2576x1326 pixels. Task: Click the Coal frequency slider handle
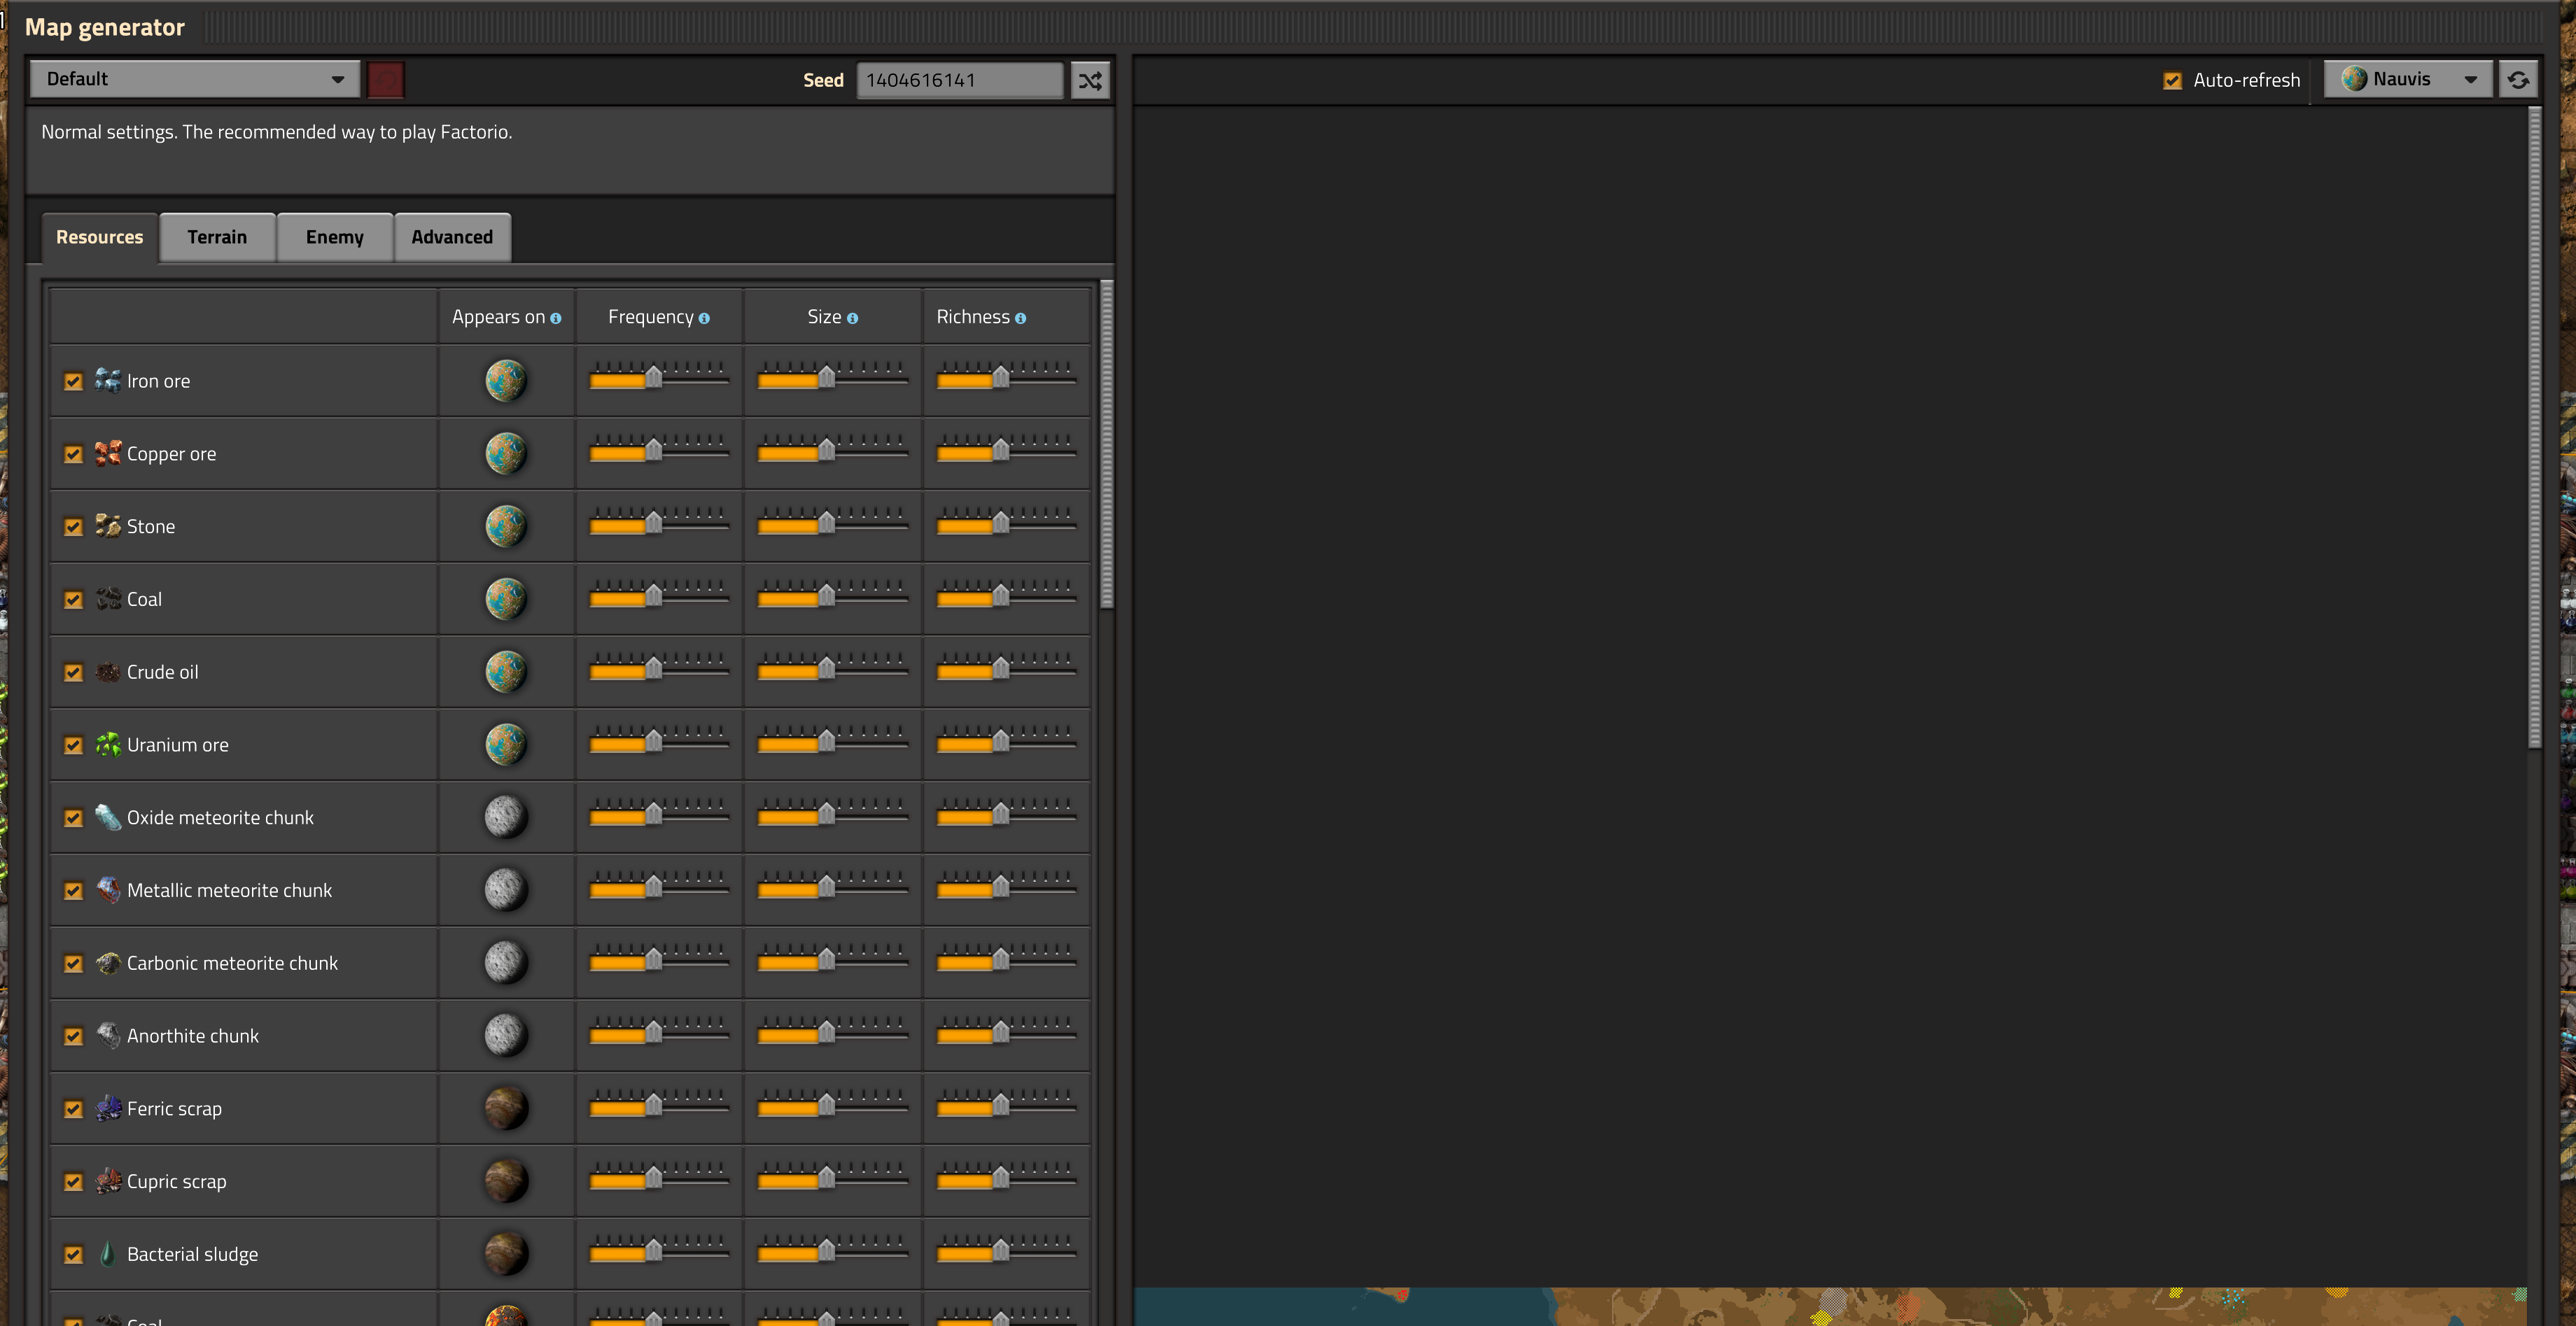click(653, 596)
